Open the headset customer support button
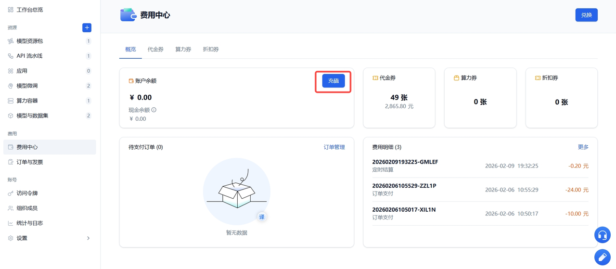Screen dimensions: 616x269 click(603, 235)
